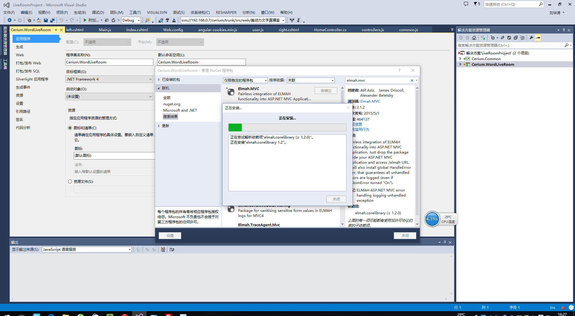Click the properties wrench icon in Solution Explorer
575x316 pixels.
(531, 38)
